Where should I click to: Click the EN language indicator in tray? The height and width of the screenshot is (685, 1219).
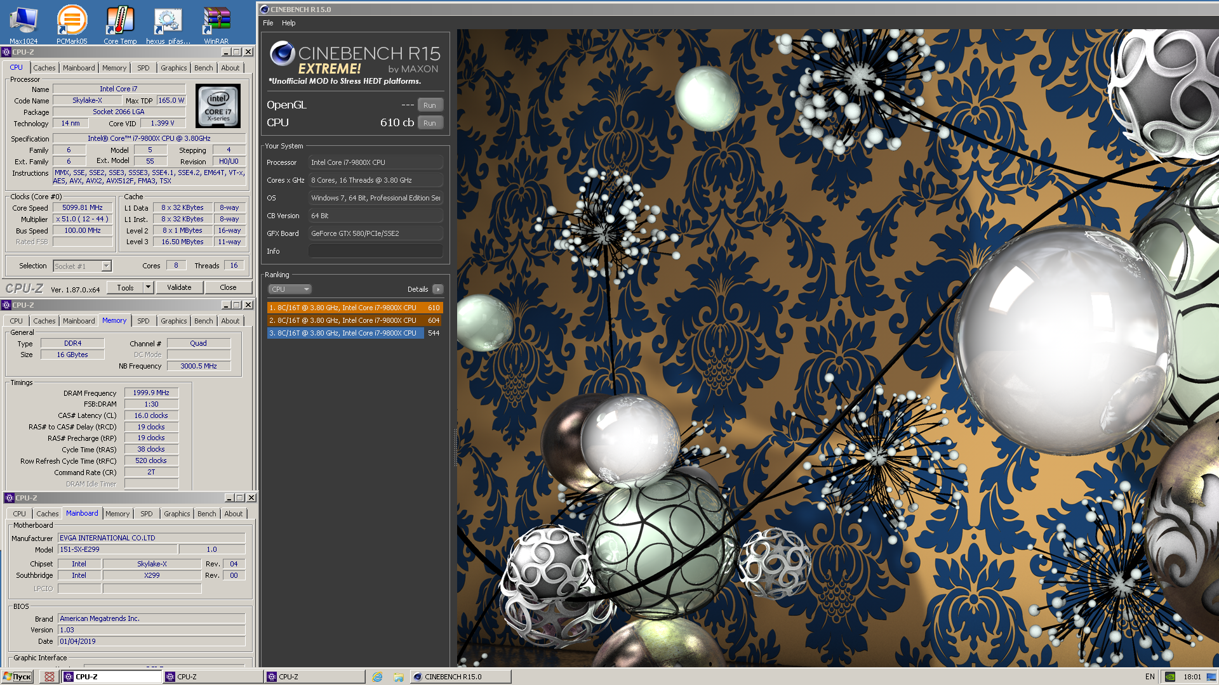click(x=1150, y=677)
